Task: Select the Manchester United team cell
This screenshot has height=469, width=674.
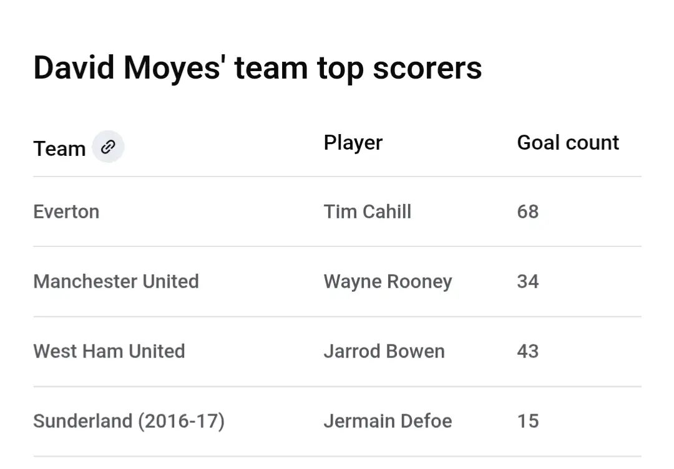Action: tap(116, 281)
